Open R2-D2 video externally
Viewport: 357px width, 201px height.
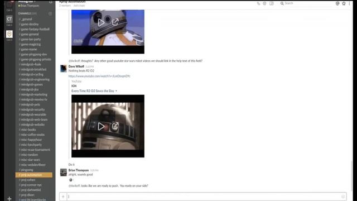point(115,126)
